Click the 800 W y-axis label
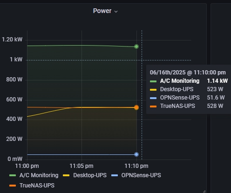The width and height of the screenshot is (231, 193). coord(14,80)
